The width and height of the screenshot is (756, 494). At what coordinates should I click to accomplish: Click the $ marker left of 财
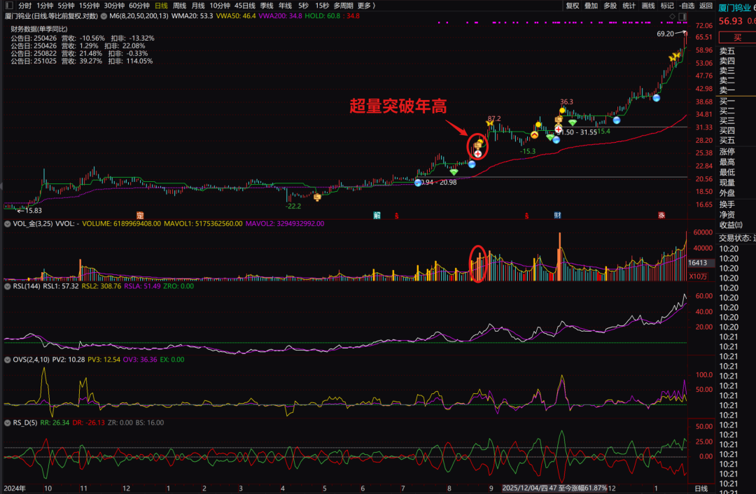pyautogui.click(x=526, y=216)
